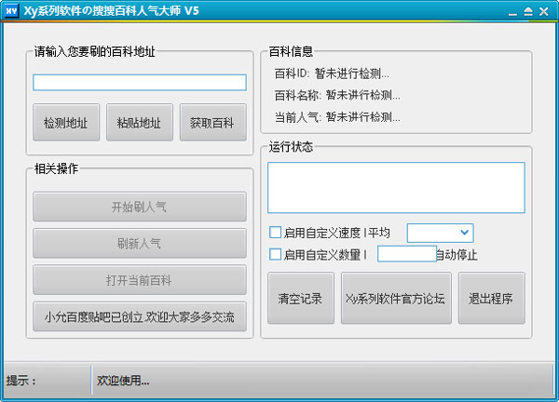Click the 开始刷人气 button

(x=140, y=207)
